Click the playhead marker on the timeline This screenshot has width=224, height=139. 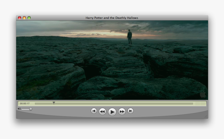point(54,103)
